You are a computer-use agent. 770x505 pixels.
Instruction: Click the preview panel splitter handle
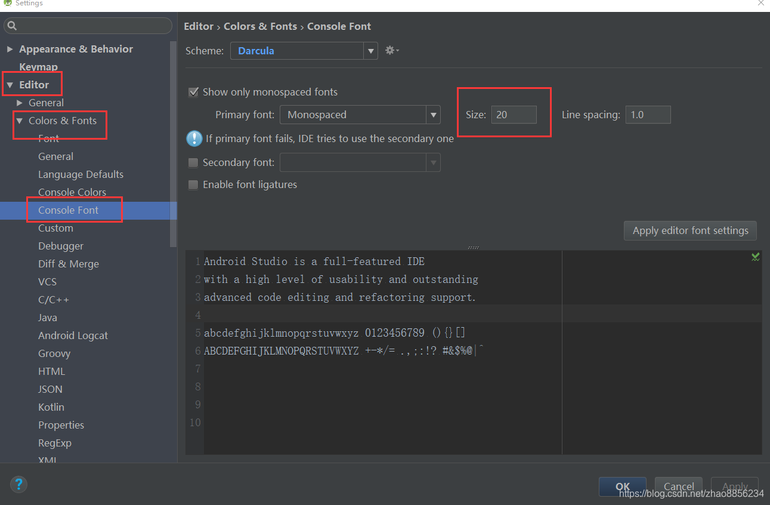(474, 247)
